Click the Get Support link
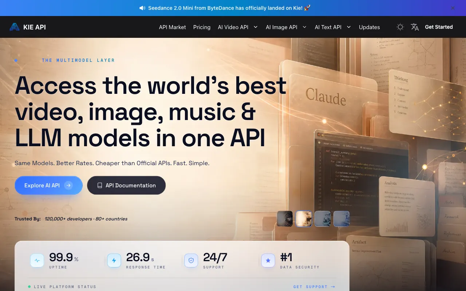466x291 pixels. (314, 287)
